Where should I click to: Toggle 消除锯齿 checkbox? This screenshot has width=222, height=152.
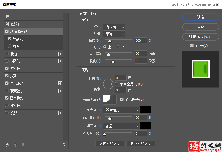click(122, 100)
